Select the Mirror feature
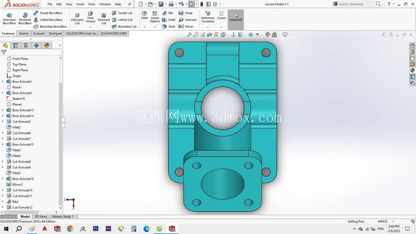416x234 pixels. (186, 27)
